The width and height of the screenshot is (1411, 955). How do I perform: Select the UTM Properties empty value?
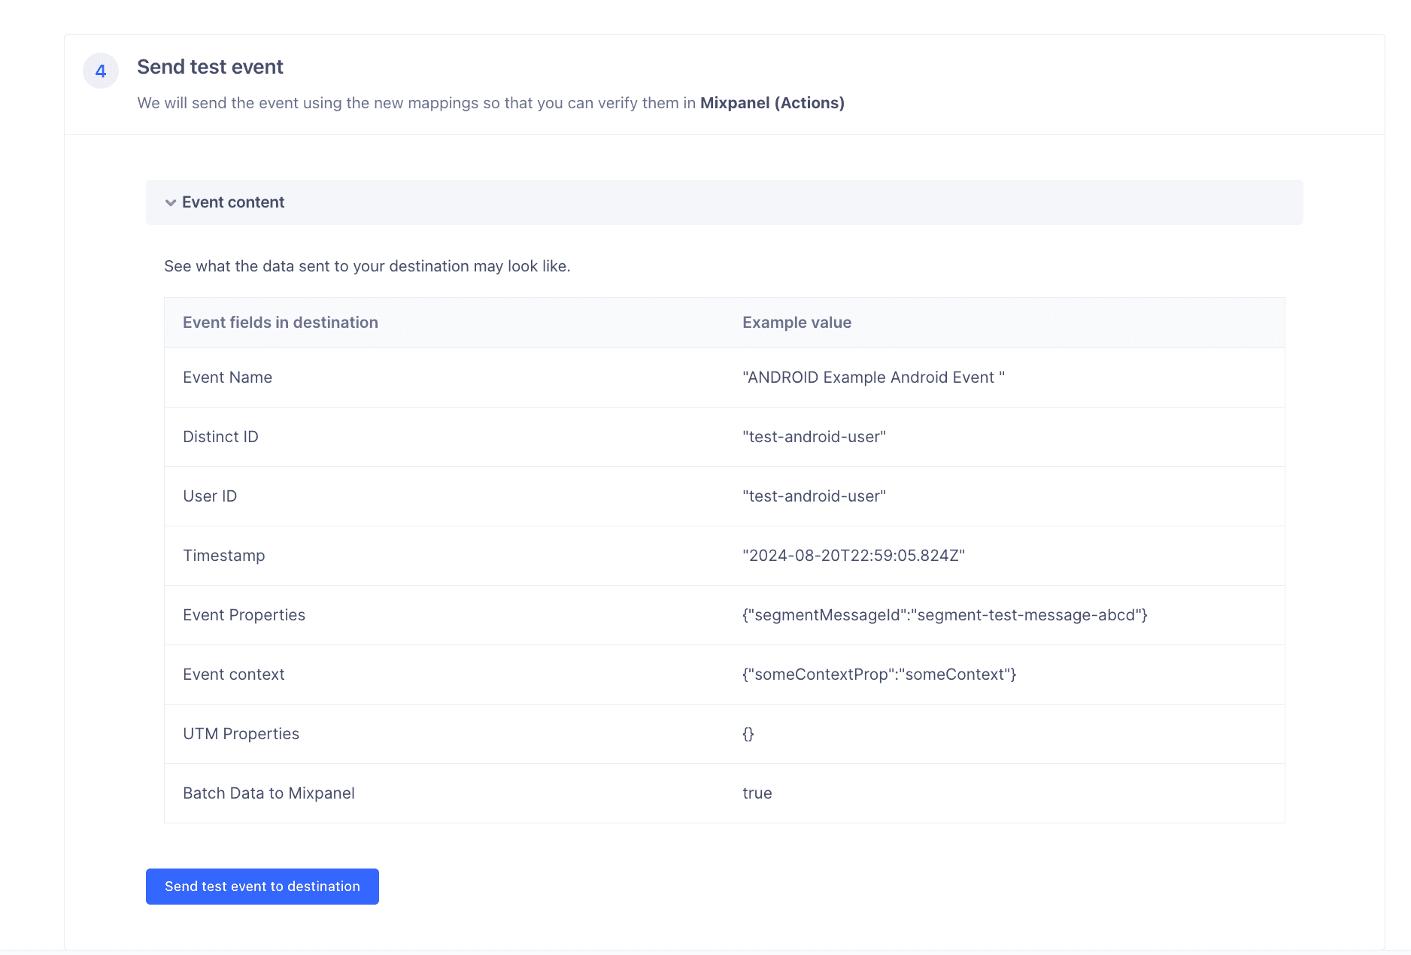pos(748,733)
